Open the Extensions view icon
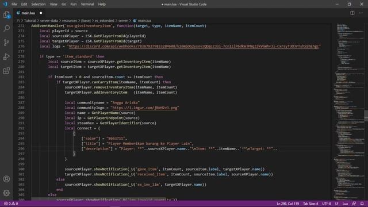This screenshot has width=368, height=207. [x=6, y=71]
